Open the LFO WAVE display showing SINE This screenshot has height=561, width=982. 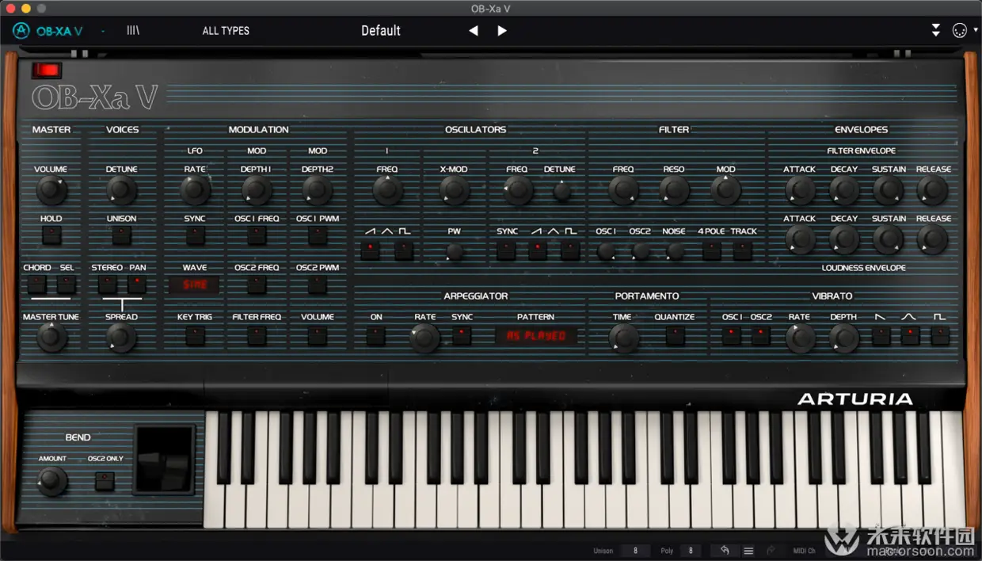point(195,285)
